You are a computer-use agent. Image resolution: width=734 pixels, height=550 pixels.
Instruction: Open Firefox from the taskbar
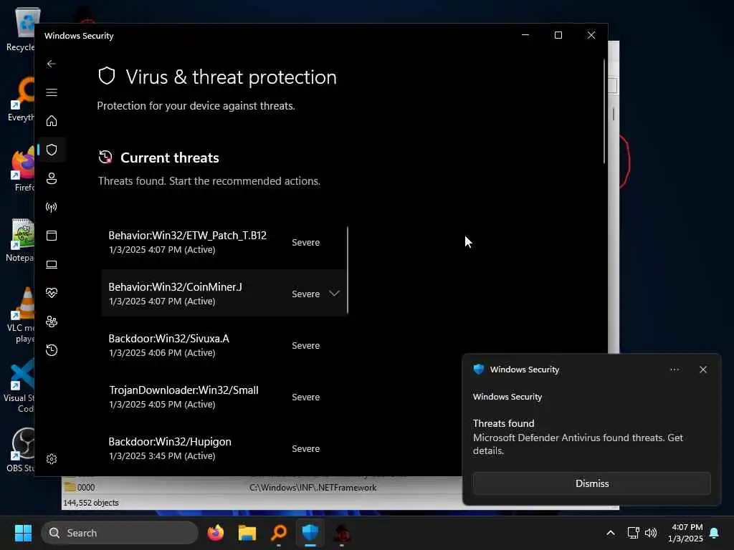[215, 533]
